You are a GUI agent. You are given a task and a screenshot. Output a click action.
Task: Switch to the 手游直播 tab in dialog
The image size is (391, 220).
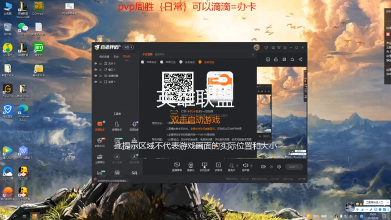(x=147, y=54)
